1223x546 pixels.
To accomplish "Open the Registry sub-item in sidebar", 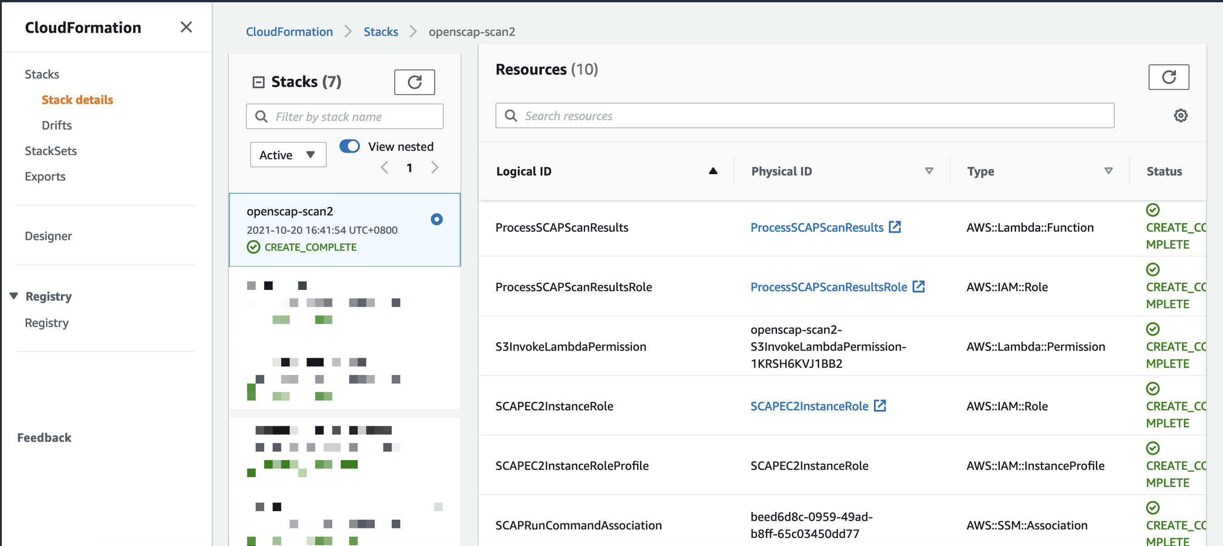I will pos(47,323).
